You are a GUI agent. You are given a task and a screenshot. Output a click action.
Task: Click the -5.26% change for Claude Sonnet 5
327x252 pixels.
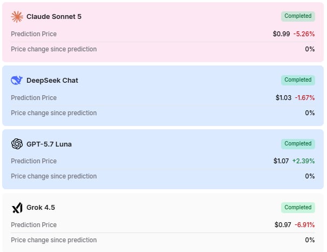[304, 34]
